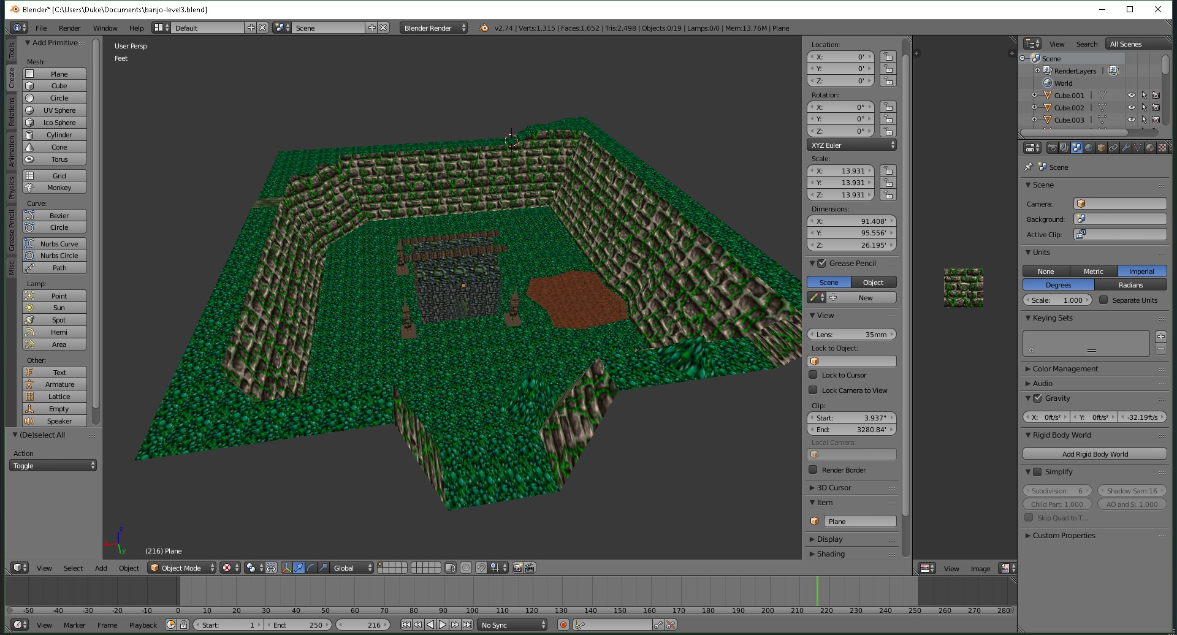Click the Lens 35mm slider field
Viewport: 1177px width, 635px height.
tap(851, 334)
